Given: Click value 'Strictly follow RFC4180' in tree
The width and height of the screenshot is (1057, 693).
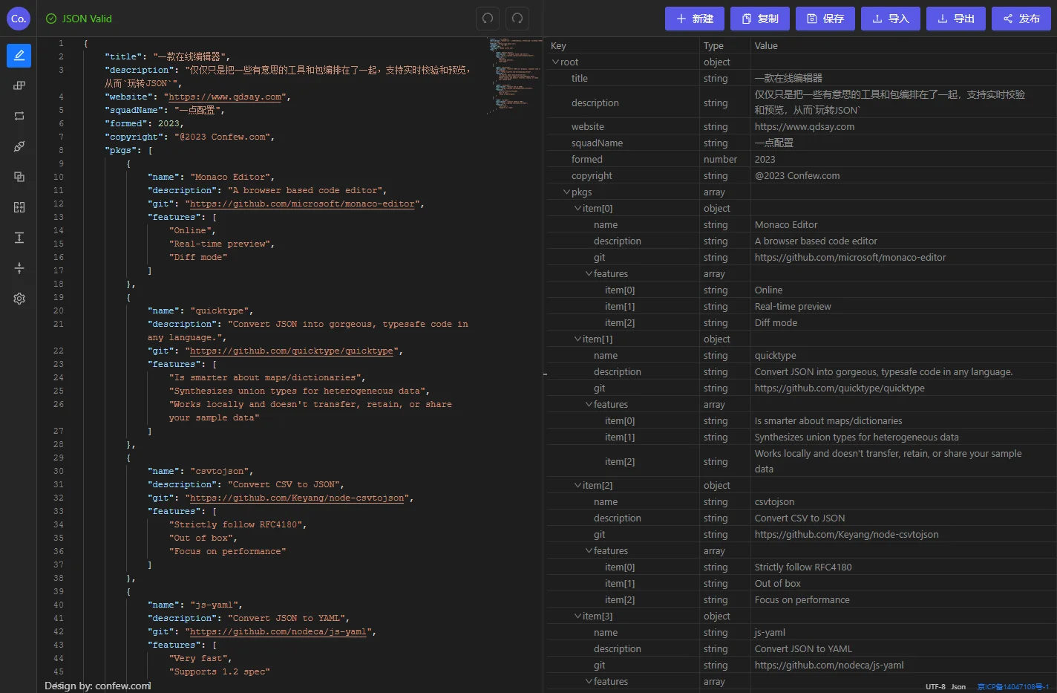Looking at the screenshot, I should [803, 567].
